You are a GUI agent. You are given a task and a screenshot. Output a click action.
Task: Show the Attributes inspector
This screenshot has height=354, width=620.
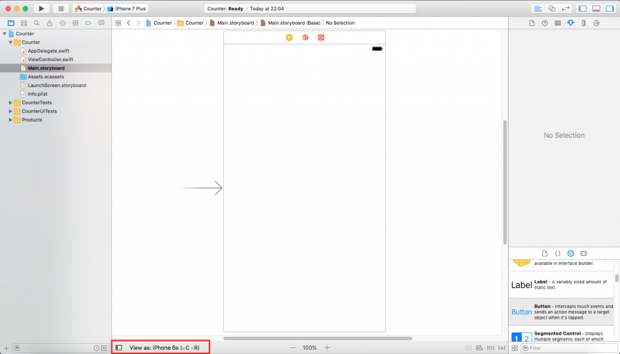(570, 23)
